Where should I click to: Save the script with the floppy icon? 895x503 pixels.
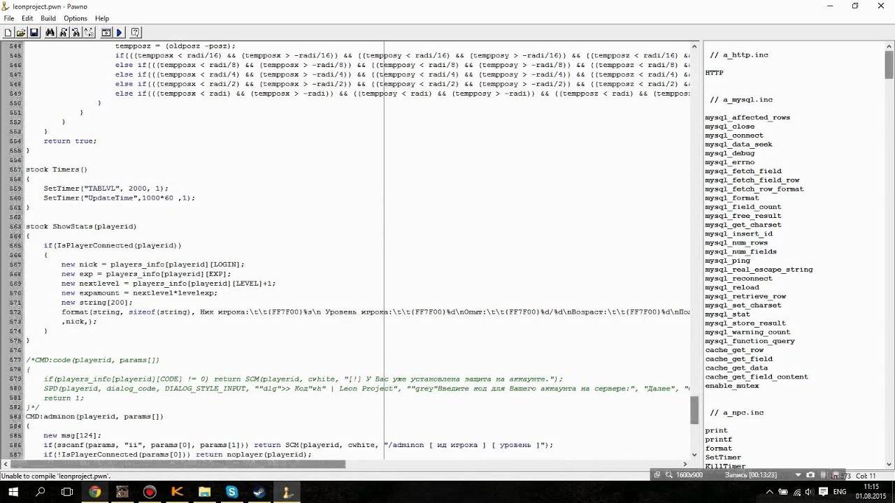click(x=34, y=32)
